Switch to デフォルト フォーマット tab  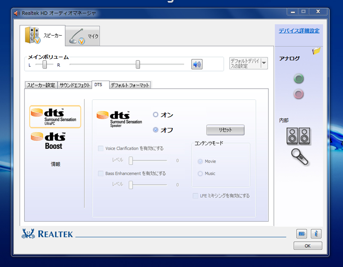pos(130,85)
